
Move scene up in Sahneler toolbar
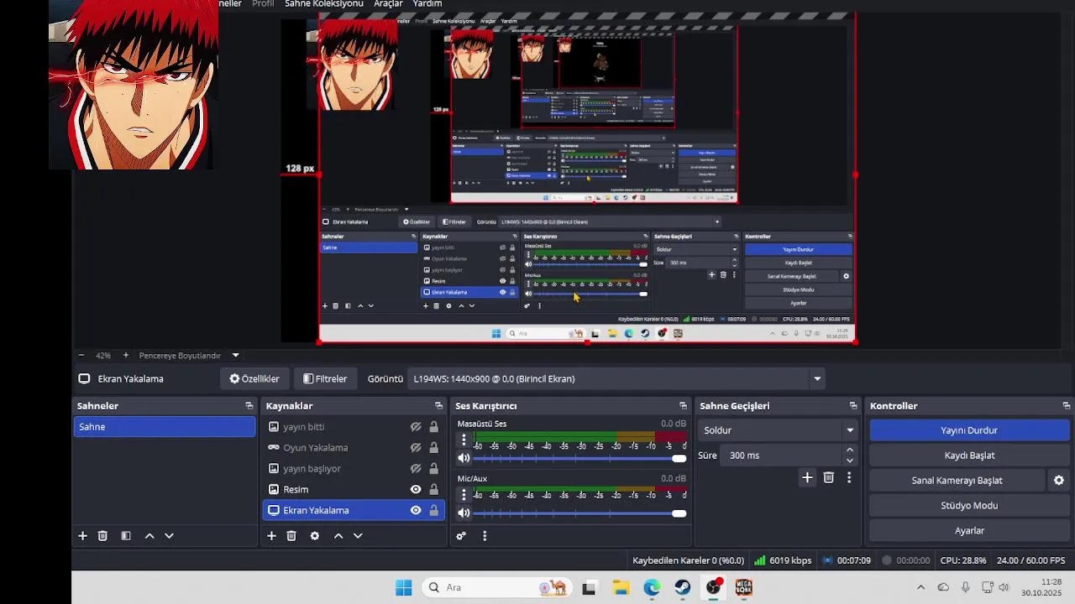coord(149,536)
